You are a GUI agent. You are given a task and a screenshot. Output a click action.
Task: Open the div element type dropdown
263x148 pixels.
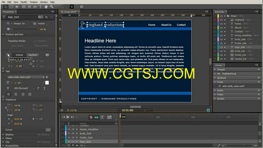40,17
